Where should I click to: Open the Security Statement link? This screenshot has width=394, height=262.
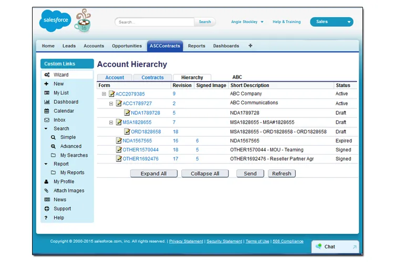tap(224, 241)
